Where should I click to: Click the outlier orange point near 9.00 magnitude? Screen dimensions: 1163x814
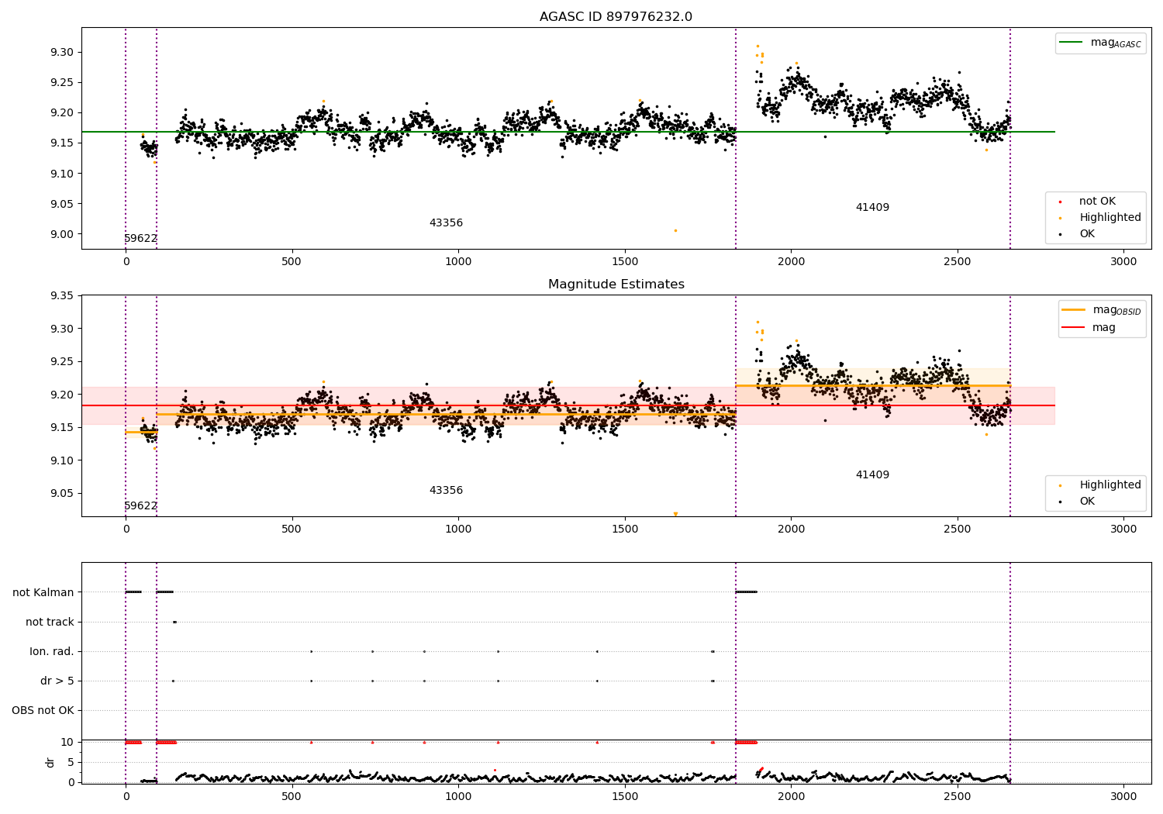click(x=675, y=230)
